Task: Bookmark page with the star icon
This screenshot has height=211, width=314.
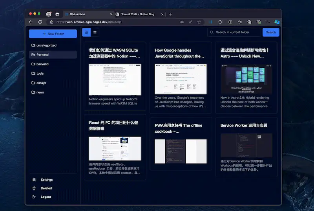Action: click(199, 22)
